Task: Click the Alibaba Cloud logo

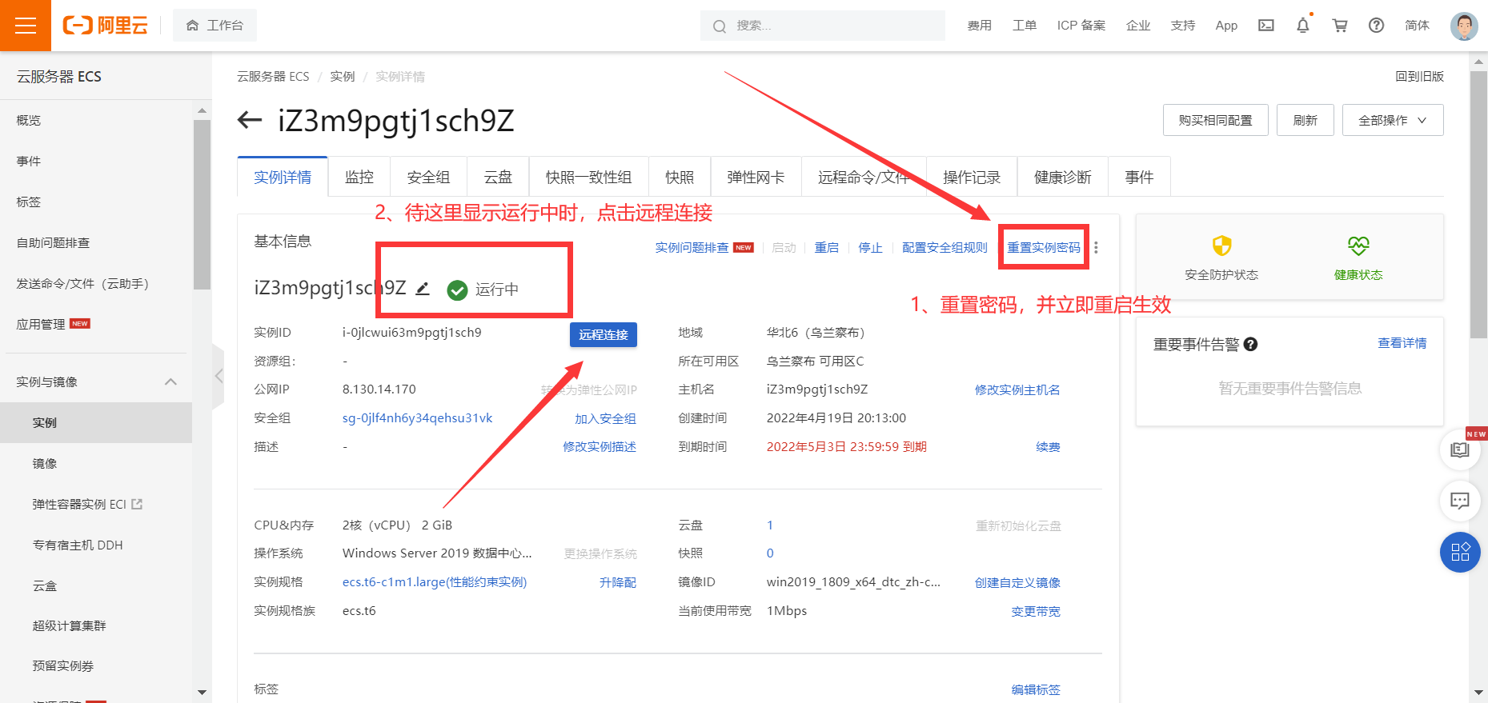Action: pos(106,26)
